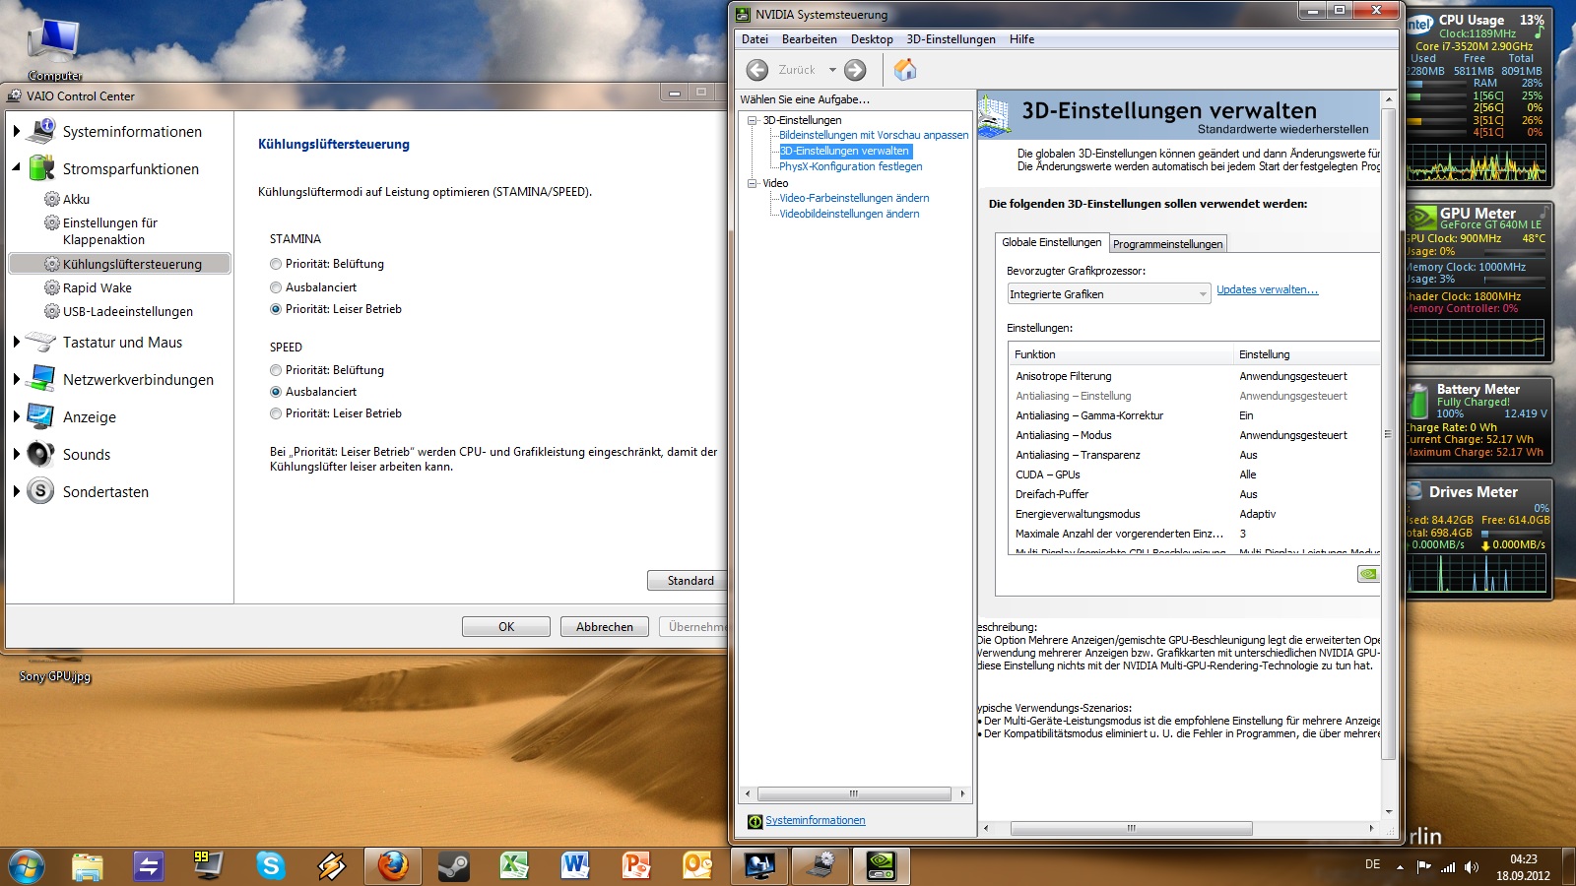Select the Akku gear icon
This screenshot has width=1576, height=886.
(x=52, y=199)
